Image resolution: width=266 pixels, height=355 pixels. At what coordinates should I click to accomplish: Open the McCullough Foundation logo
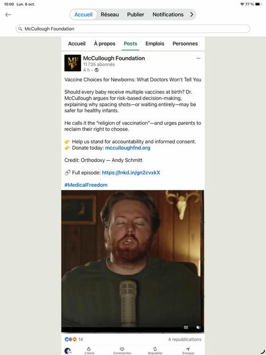click(72, 63)
